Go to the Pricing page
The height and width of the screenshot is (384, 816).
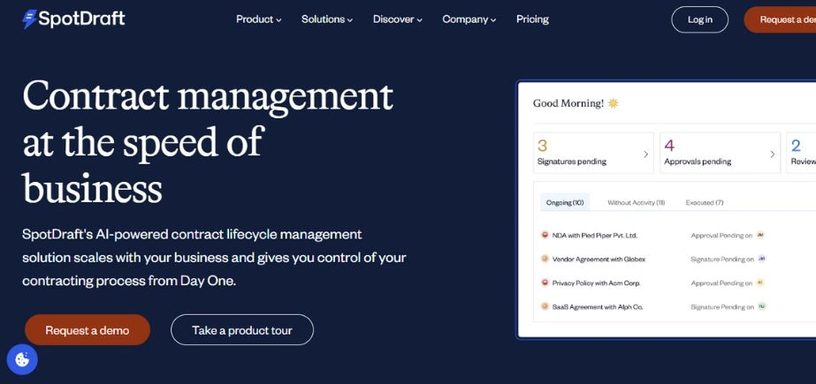pos(532,19)
